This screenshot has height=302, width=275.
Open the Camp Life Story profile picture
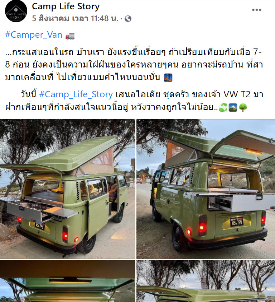pyautogui.click(x=16, y=11)
